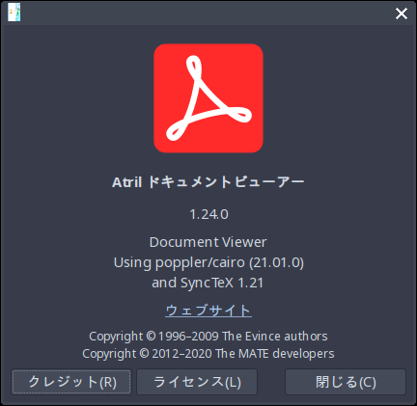Screen dimensions: 417x406
Task: Select the Atril ドキュメントビューアー title text
Action: tap(208, 182)
